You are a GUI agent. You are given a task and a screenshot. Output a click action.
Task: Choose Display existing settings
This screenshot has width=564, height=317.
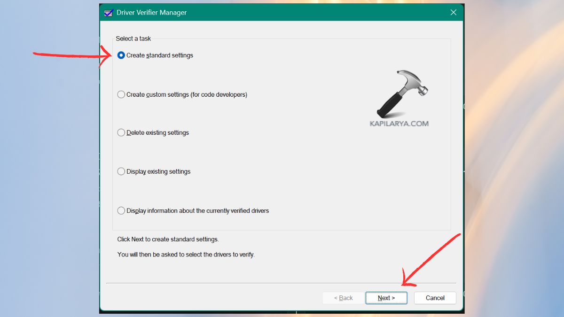click(121, 171)
